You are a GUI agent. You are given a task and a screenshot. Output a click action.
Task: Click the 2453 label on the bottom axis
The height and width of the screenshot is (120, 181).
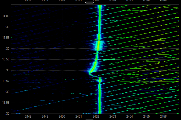click(x=113, y=117)
